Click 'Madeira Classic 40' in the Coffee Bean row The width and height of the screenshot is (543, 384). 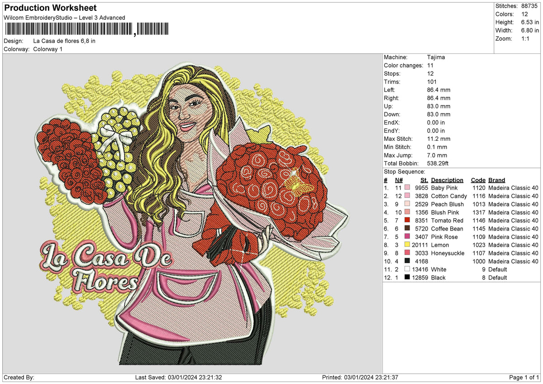(514, 228)
